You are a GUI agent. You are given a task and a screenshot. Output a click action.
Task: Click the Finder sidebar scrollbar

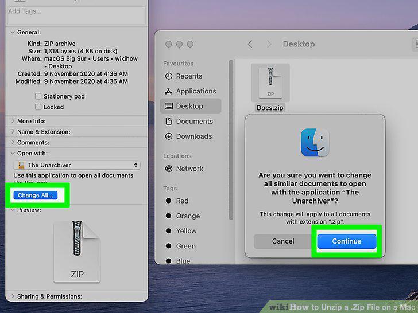[x=231, y=140]
